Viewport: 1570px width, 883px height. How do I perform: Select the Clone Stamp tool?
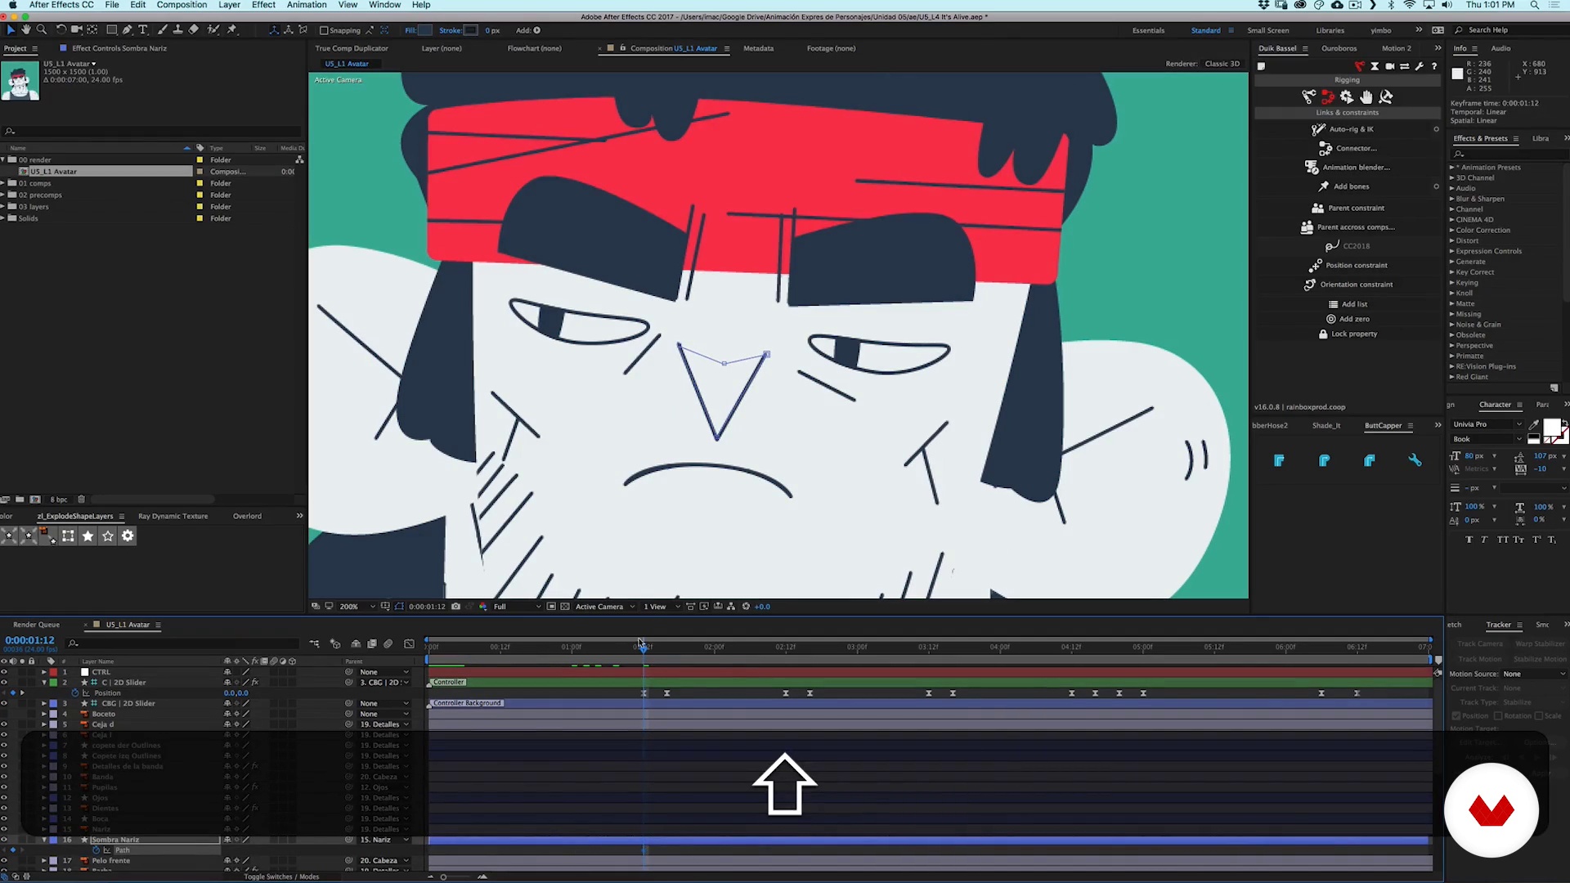(x=177, y=29)
